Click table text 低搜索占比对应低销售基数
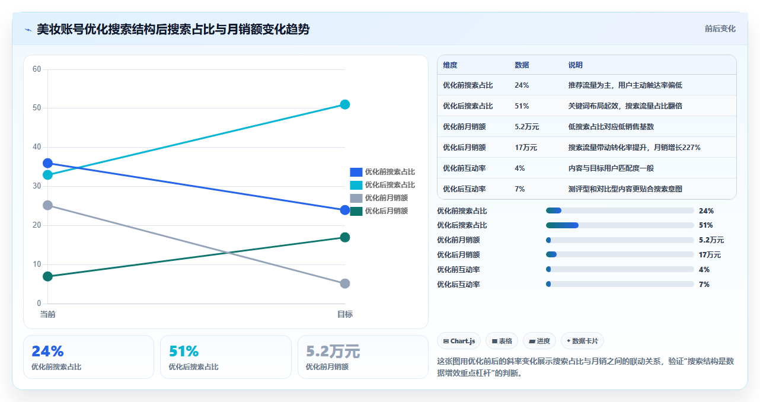 pyautogui.click(x=611, y=126)
